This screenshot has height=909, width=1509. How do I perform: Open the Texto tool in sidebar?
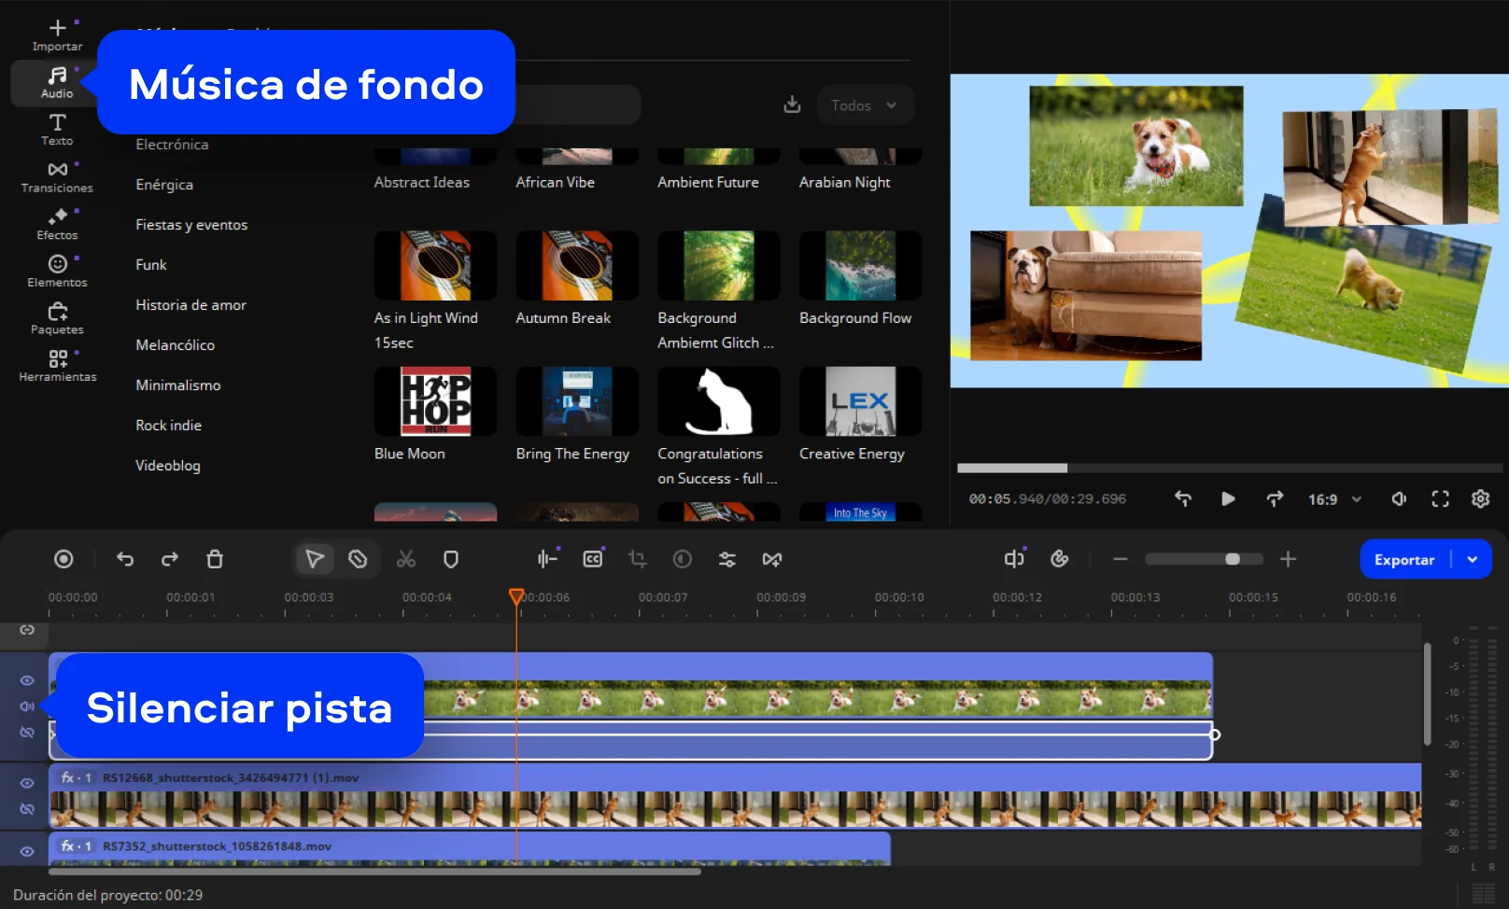click(x=57, y=129)
